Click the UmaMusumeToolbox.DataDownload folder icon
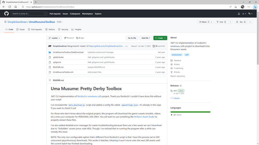This screenshot has width=259, height=145. tap(50, 52)
